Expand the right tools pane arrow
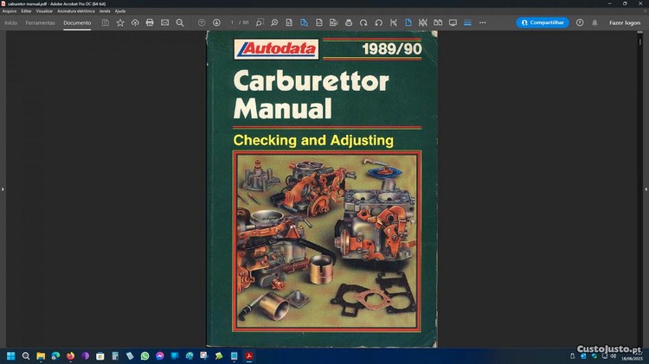The width and height of the screenshot is (649, 364). [646, 188]
